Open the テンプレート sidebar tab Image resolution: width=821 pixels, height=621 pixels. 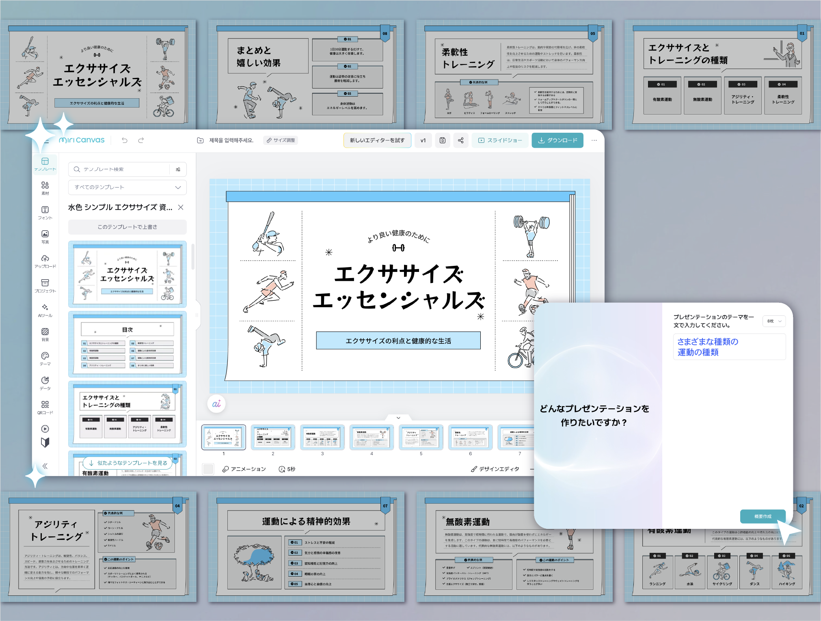45,164
